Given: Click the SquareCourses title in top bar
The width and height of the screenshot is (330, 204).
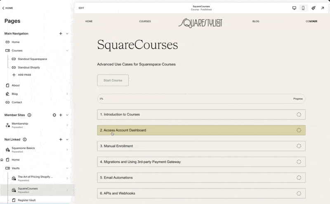Looking at the screenshot, I should [201, 6].
